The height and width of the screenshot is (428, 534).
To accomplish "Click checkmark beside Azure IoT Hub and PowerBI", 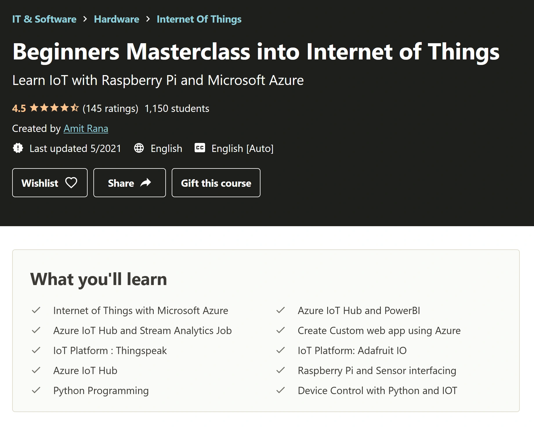I will pos(280,310).
